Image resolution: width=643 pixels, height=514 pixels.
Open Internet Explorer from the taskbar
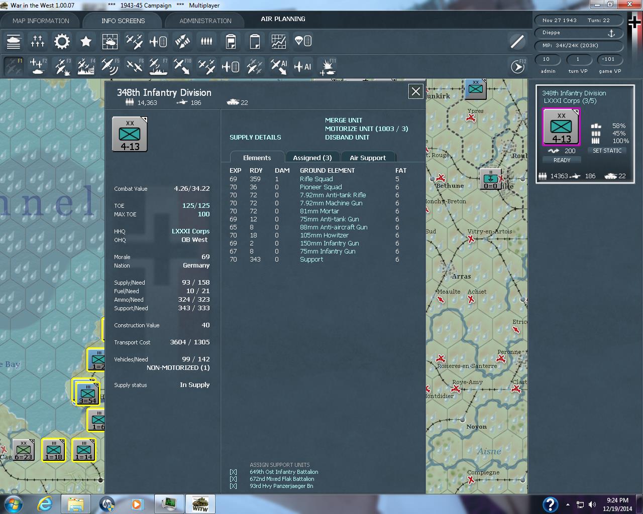(45, 504)
